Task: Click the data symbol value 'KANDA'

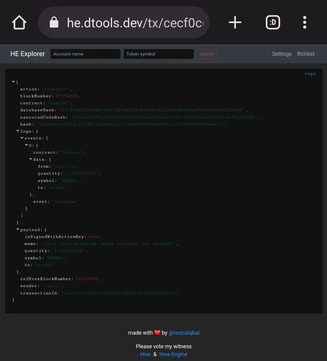Action: pos(69,181)
